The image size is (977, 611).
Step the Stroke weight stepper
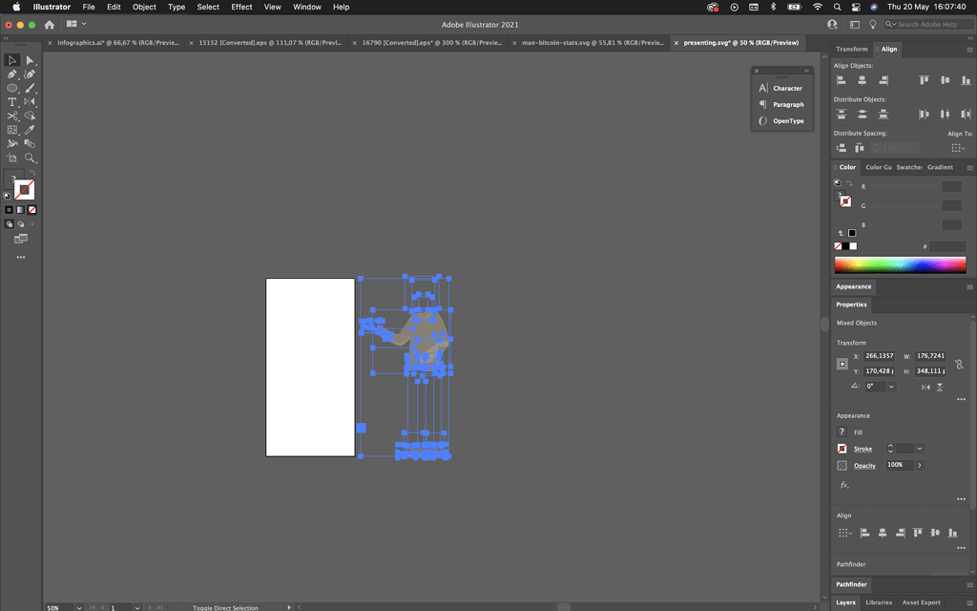click(x=890, y=449)
